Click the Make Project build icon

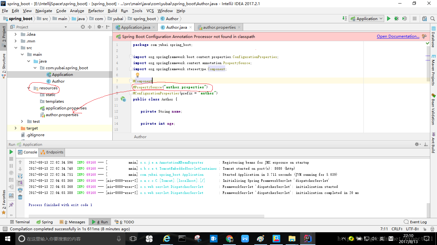coord(345,19)
